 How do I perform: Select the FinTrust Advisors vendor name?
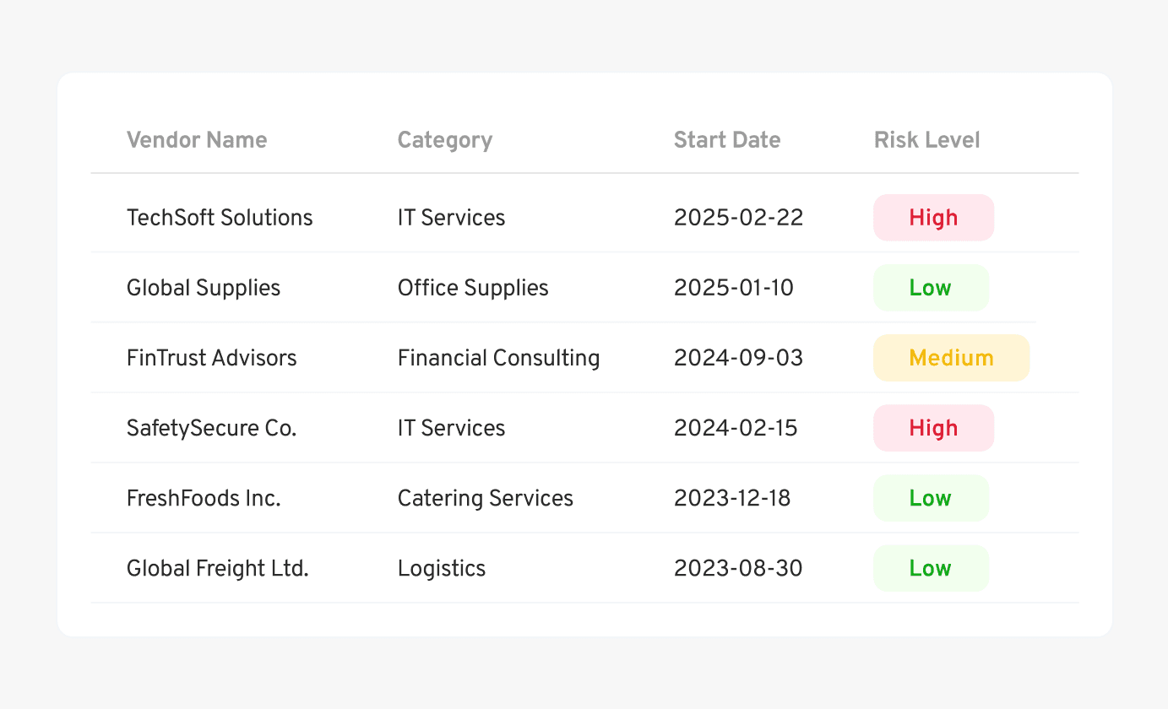point(212,357)
